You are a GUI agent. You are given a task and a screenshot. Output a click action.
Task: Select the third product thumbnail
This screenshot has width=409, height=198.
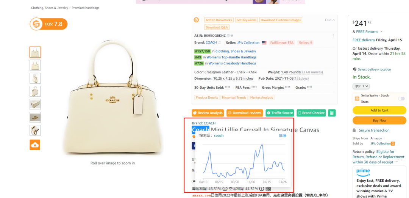pyautogui.click(x=35, y=79)
